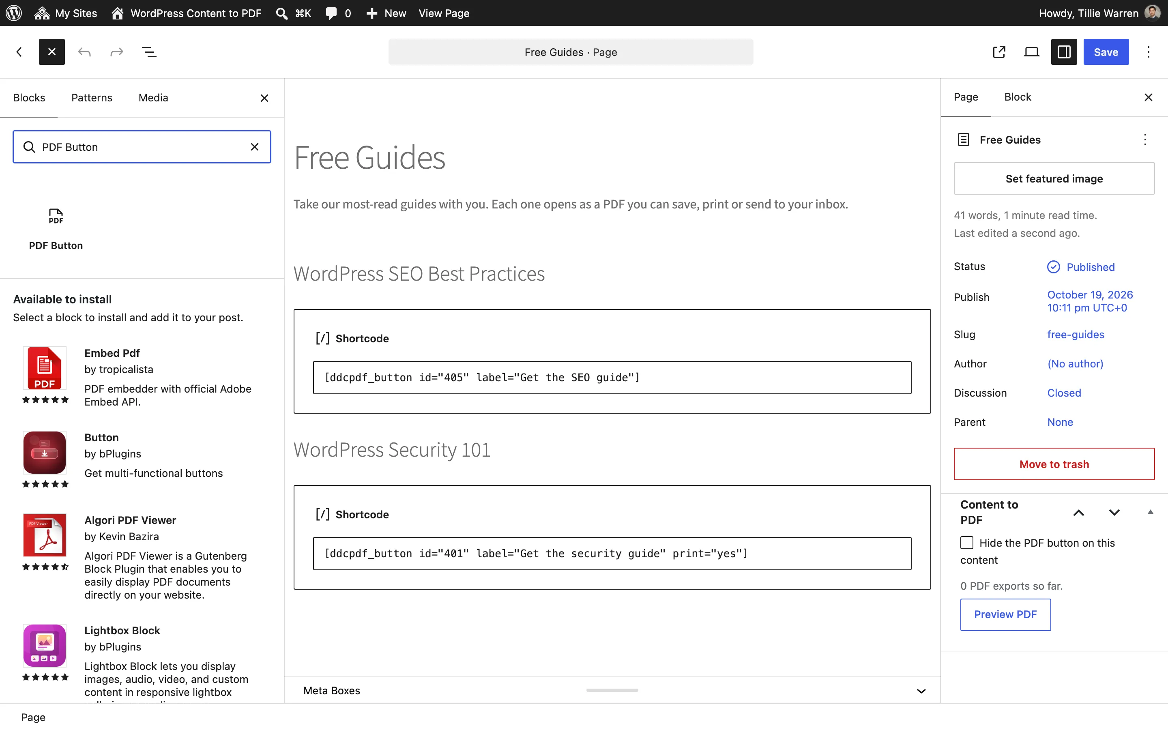Click Set featured image button
The image size is (1168, 730).
pos(1054,178)
